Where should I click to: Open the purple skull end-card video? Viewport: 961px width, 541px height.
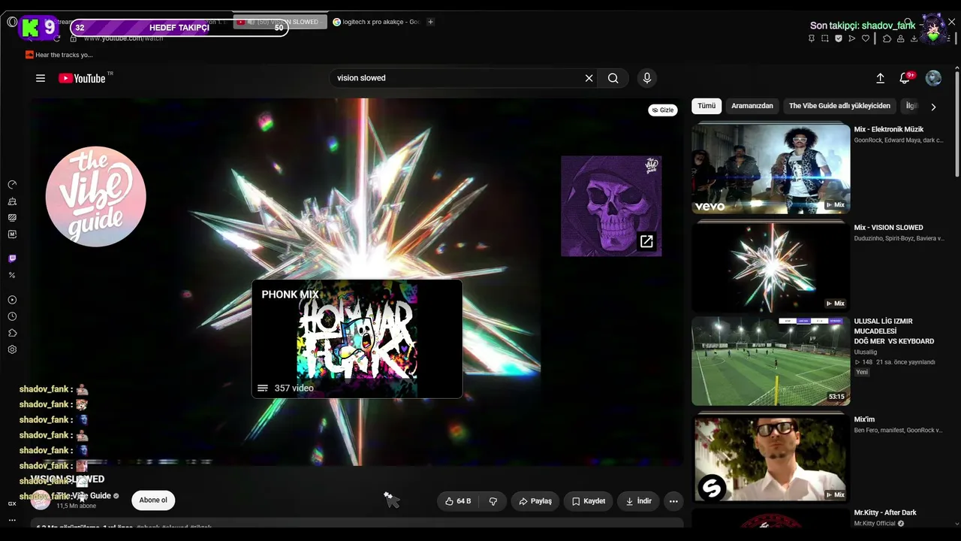click(x=611, y=206)
